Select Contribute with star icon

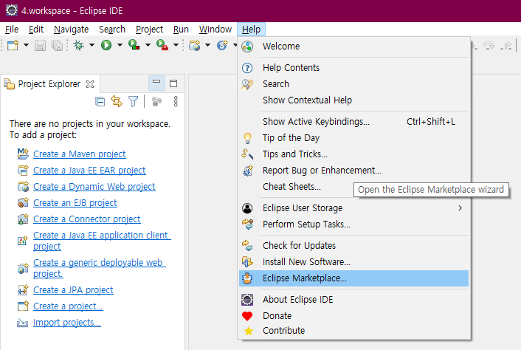(353, 331)
